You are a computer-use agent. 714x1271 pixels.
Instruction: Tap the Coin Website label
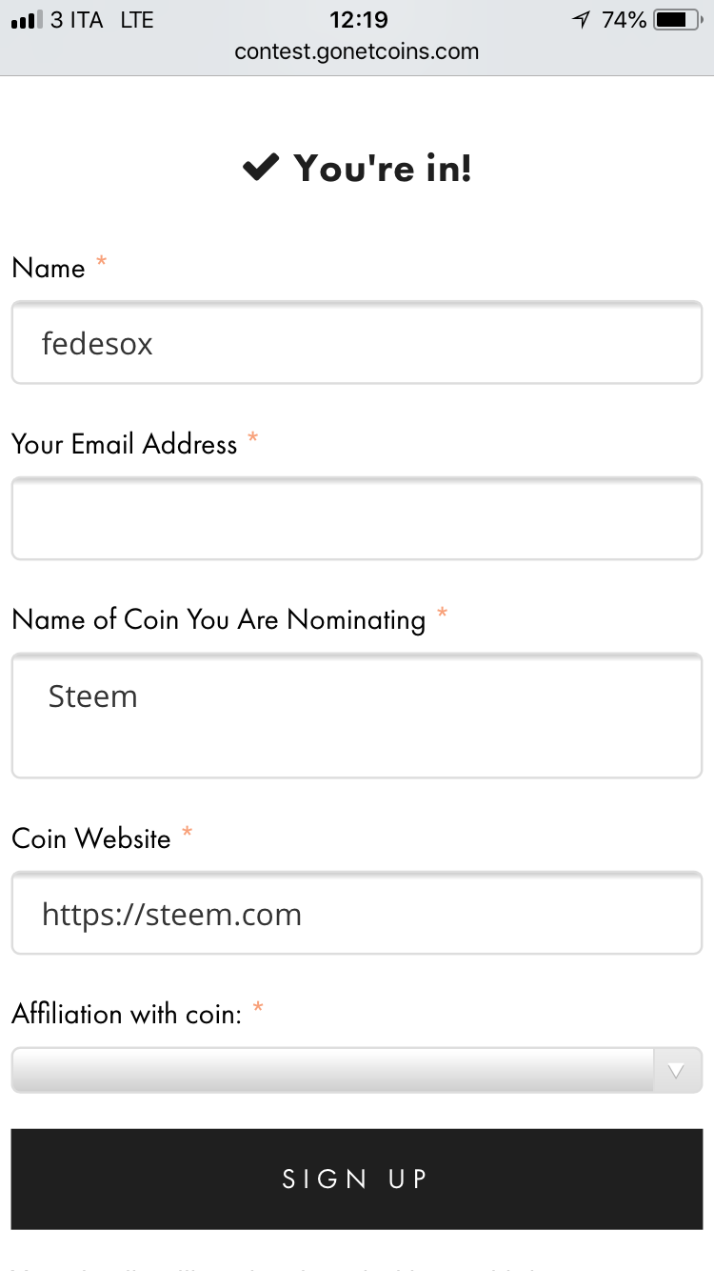[x=91, y=838]
